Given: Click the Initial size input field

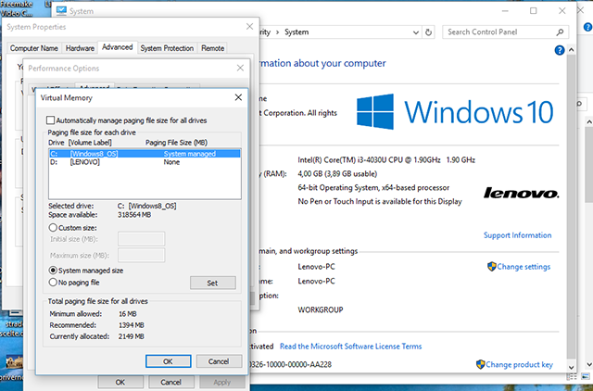Looking at the screenshot, I should coord(141,239).
